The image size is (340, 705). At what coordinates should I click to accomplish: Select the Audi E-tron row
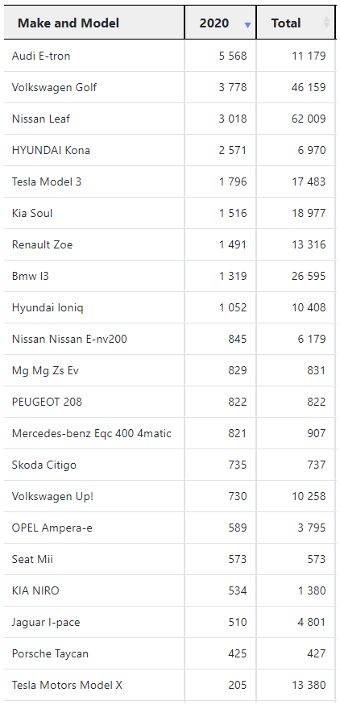(170, 56)
